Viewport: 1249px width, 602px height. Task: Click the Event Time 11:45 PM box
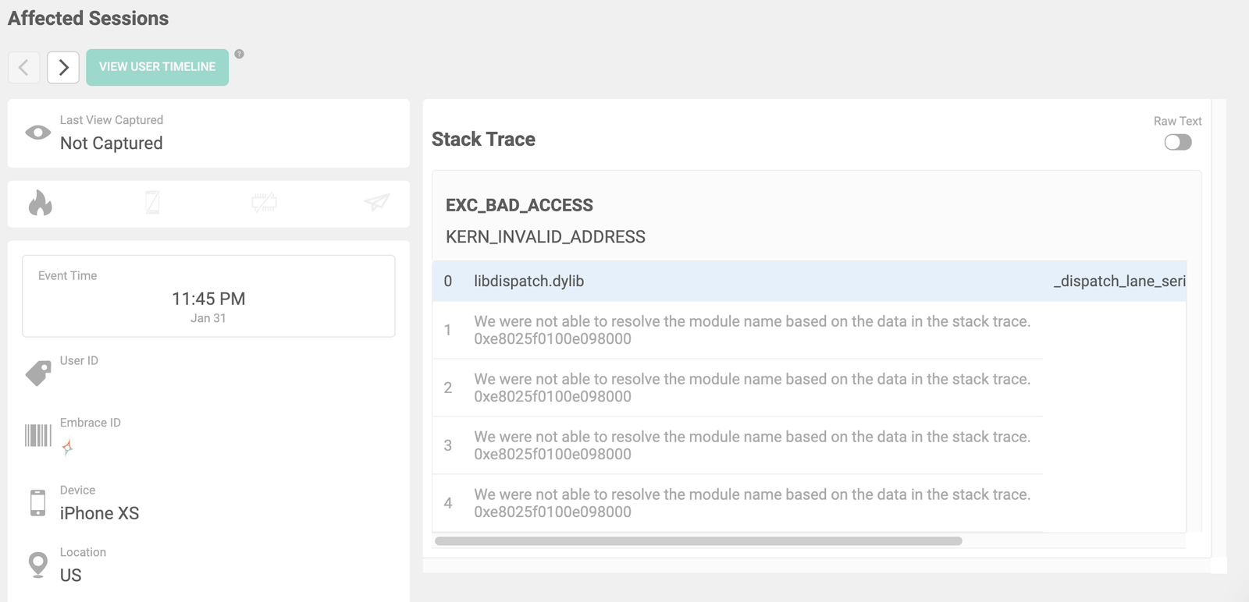point(208,296)
